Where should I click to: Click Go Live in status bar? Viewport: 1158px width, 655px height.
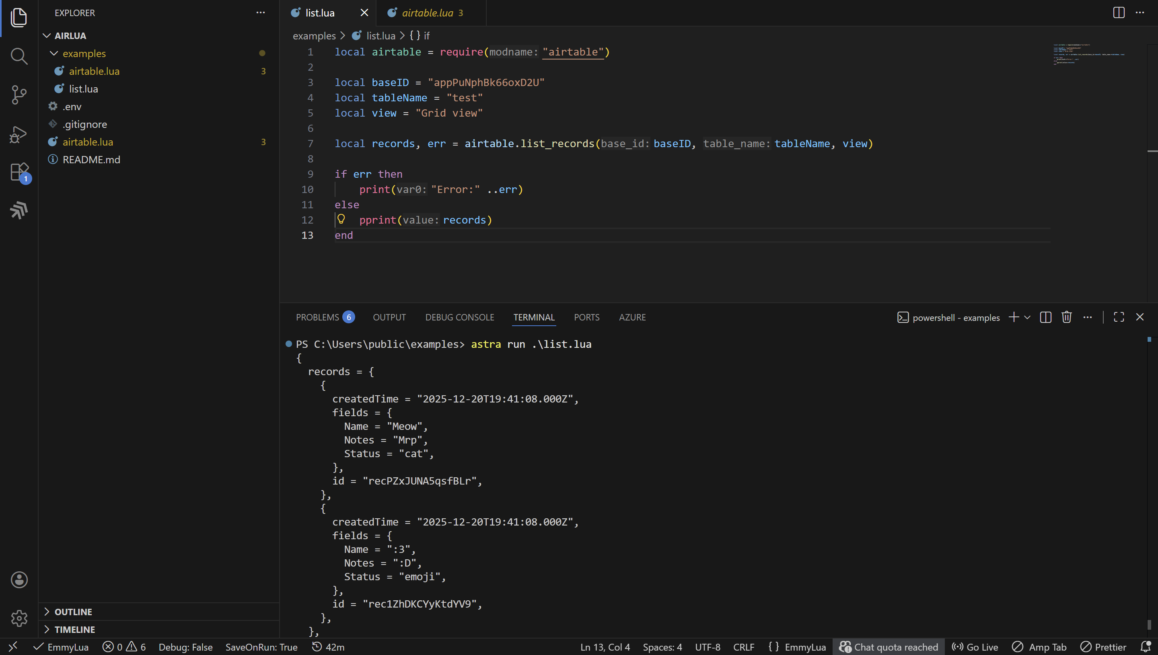coord(975,647)
